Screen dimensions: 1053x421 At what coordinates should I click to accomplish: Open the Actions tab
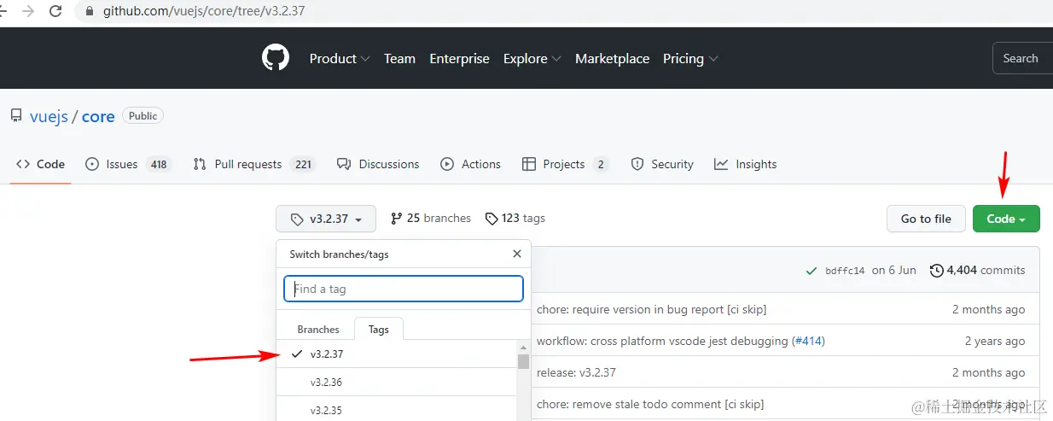[470, 164]
